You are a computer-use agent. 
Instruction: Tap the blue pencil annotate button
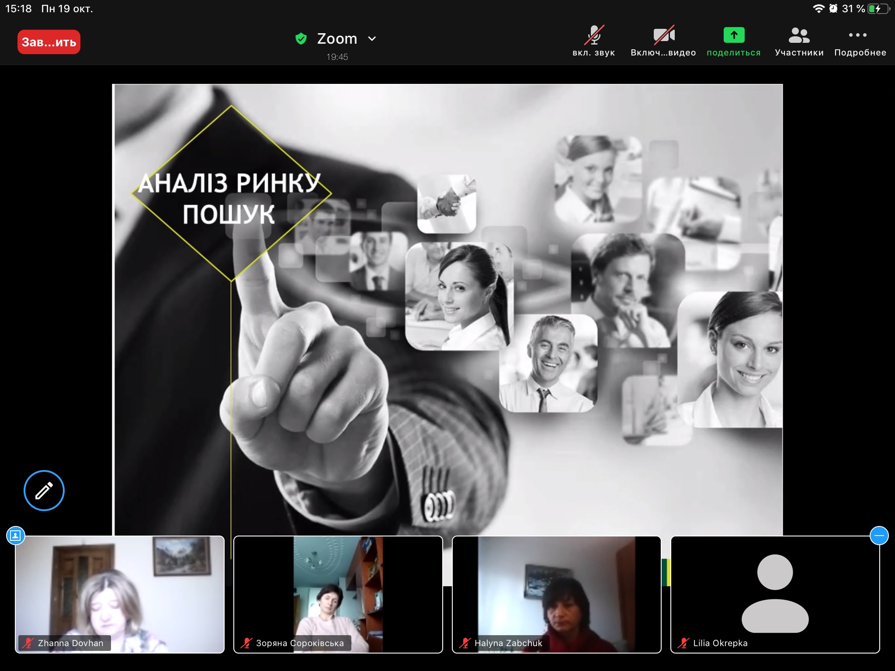coord(44,491)
